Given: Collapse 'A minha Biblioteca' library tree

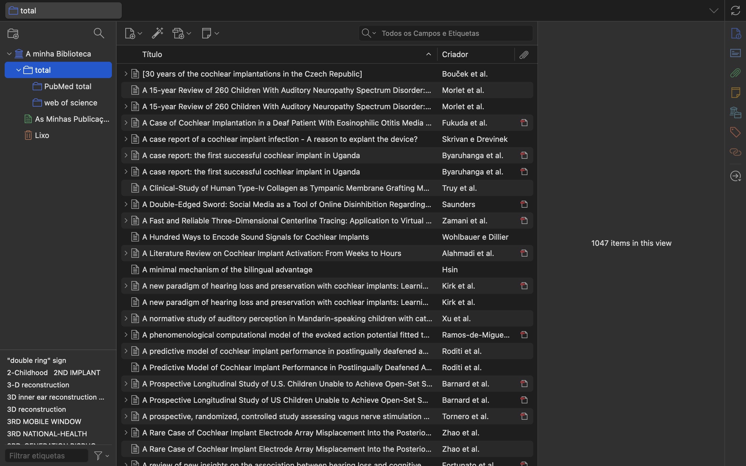Looking at the screenshot, I should pyautogui.click(x=9, y=54).
